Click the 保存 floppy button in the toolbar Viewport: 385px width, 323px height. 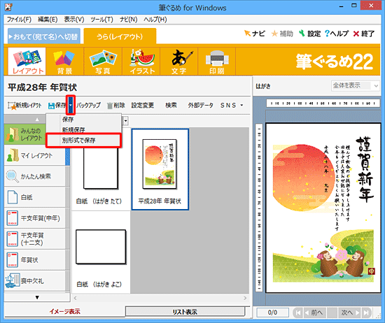57,106
